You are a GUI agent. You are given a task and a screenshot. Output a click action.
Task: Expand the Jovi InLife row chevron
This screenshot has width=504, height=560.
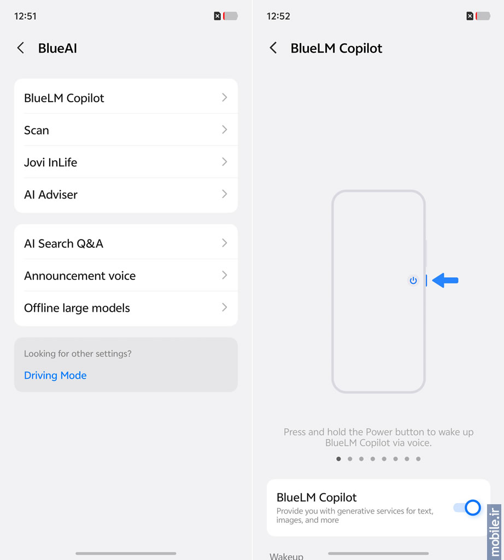[x=224, y=162]
